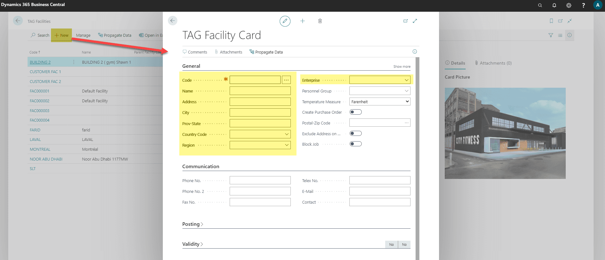Screen dimensions: 605x260
Task: Sort list by Code column header
Action: tap(35, 52)
